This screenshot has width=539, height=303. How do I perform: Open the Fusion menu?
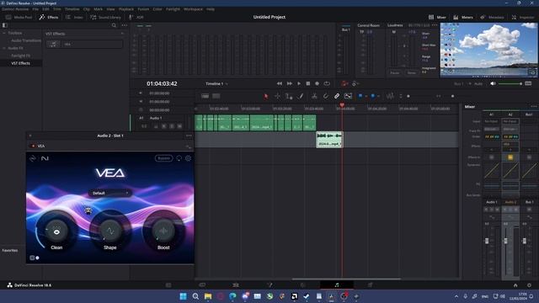143,9
